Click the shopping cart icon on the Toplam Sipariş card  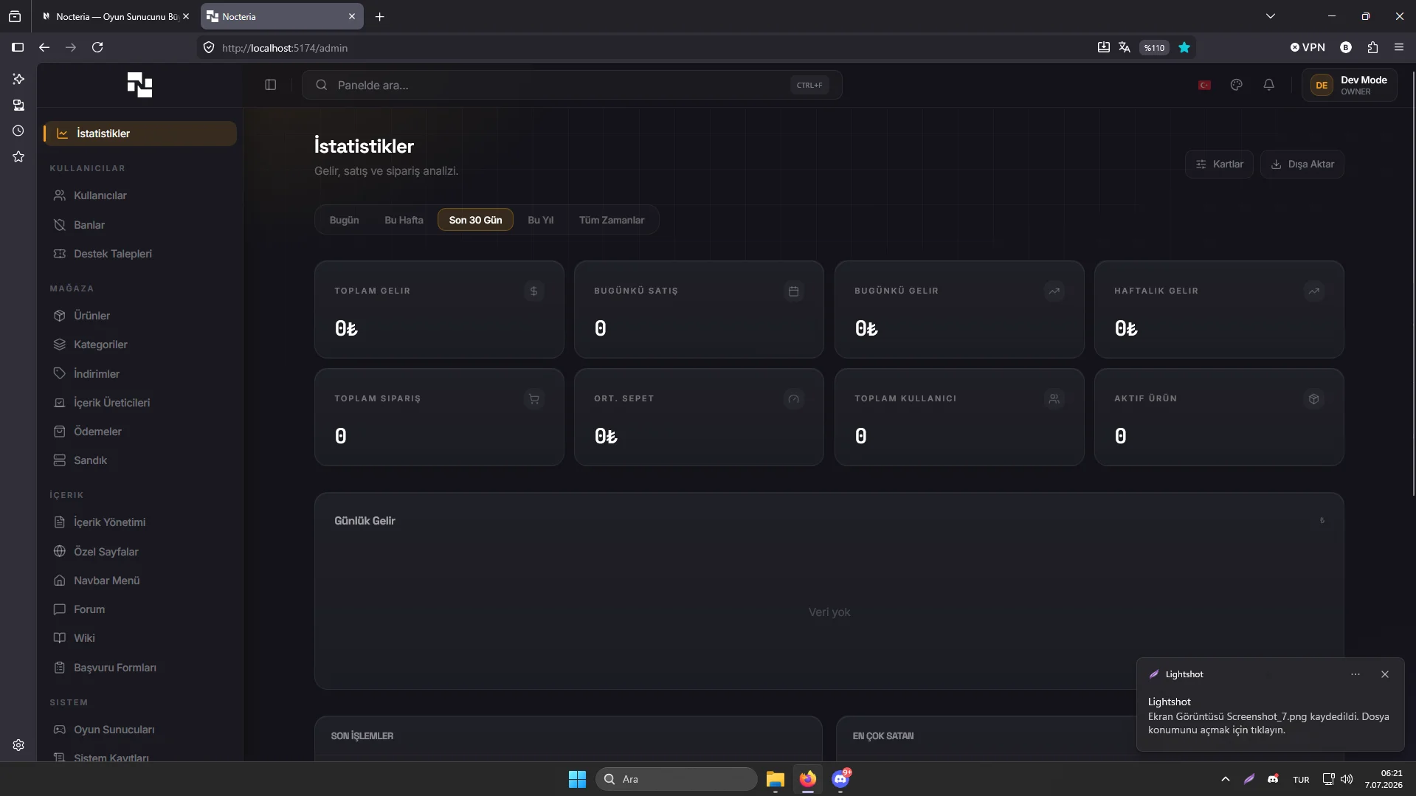[x=534, y=399]
